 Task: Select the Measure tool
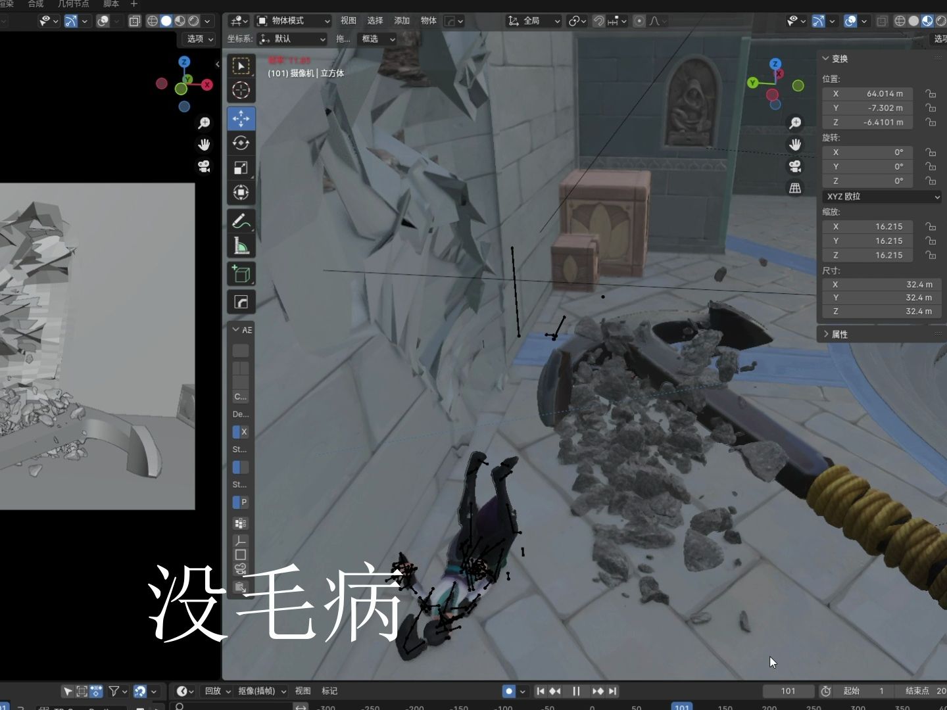[x=241, y=246]
